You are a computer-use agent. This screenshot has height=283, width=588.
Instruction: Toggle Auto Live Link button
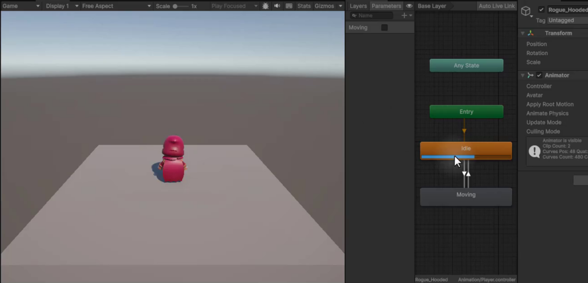coord(496,6)
